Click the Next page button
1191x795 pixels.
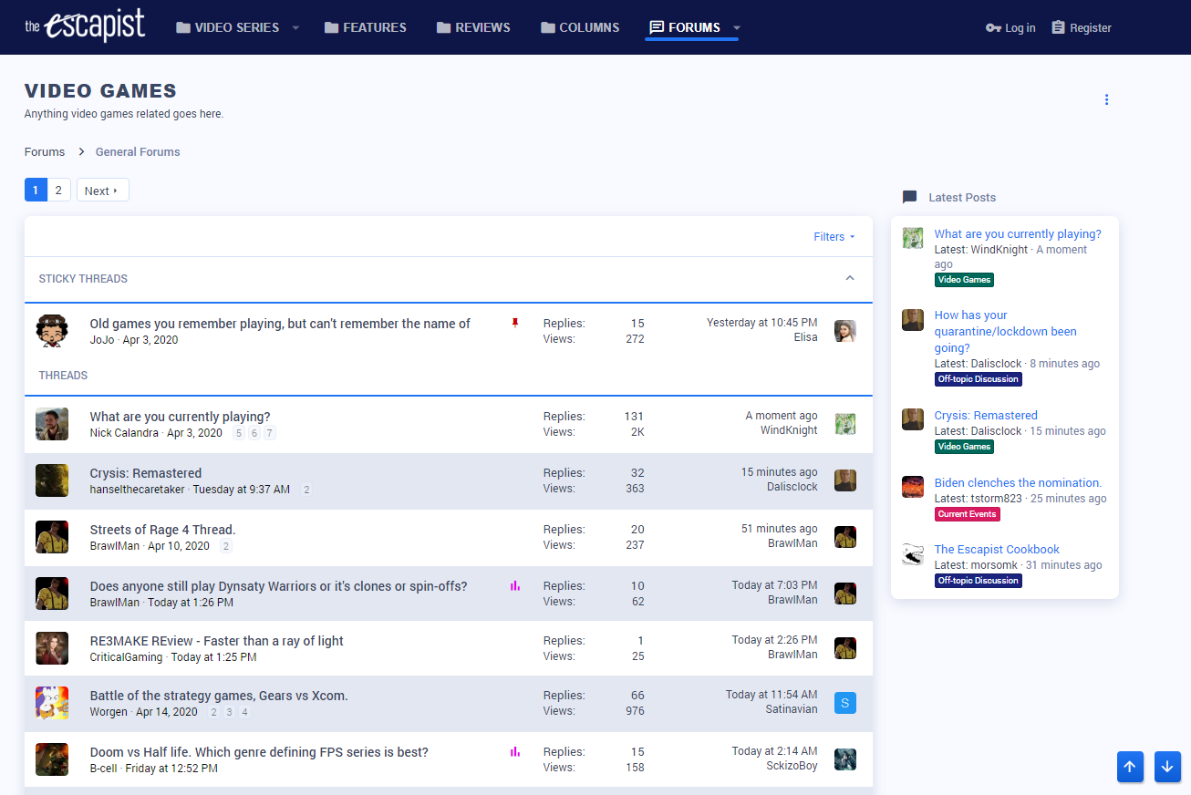click(102, 191)
